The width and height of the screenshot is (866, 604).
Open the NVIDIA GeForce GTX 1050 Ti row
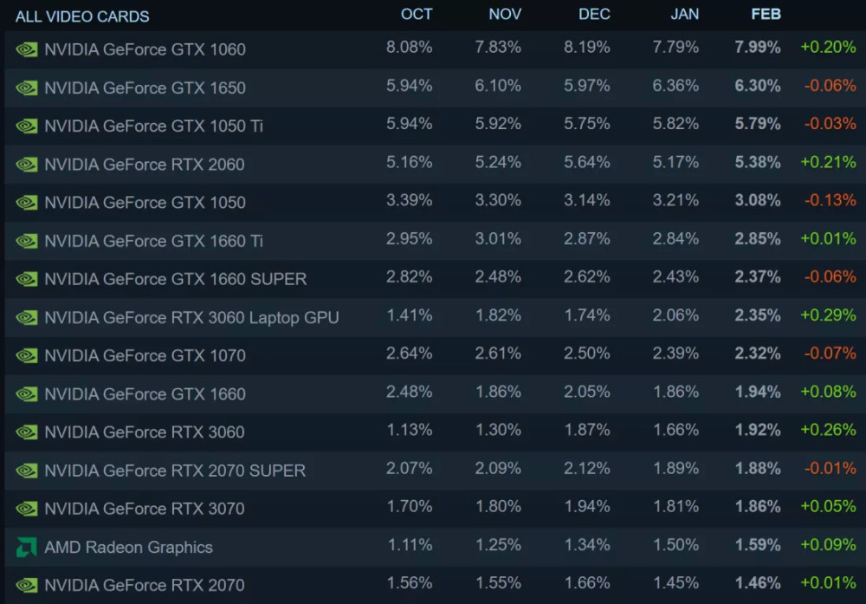point(153,126)
